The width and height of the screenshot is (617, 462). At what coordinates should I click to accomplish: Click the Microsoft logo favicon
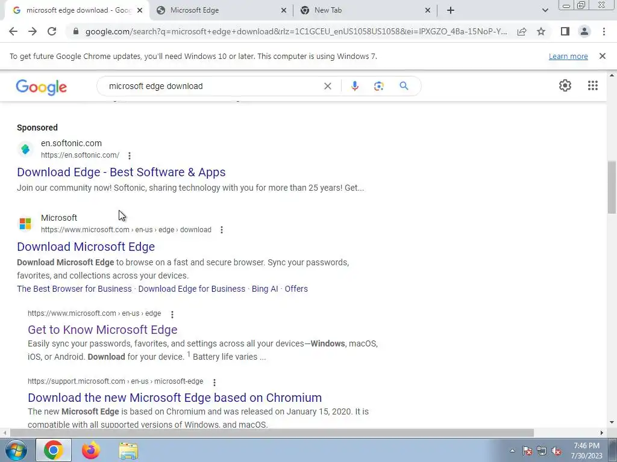coord(25,224)
